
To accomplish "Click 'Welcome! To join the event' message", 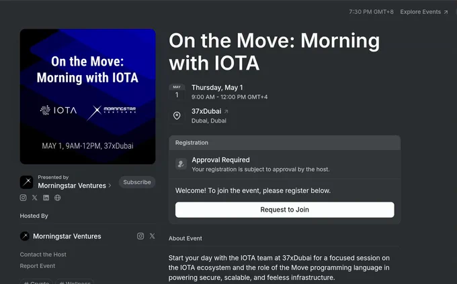I will [253, 190].
